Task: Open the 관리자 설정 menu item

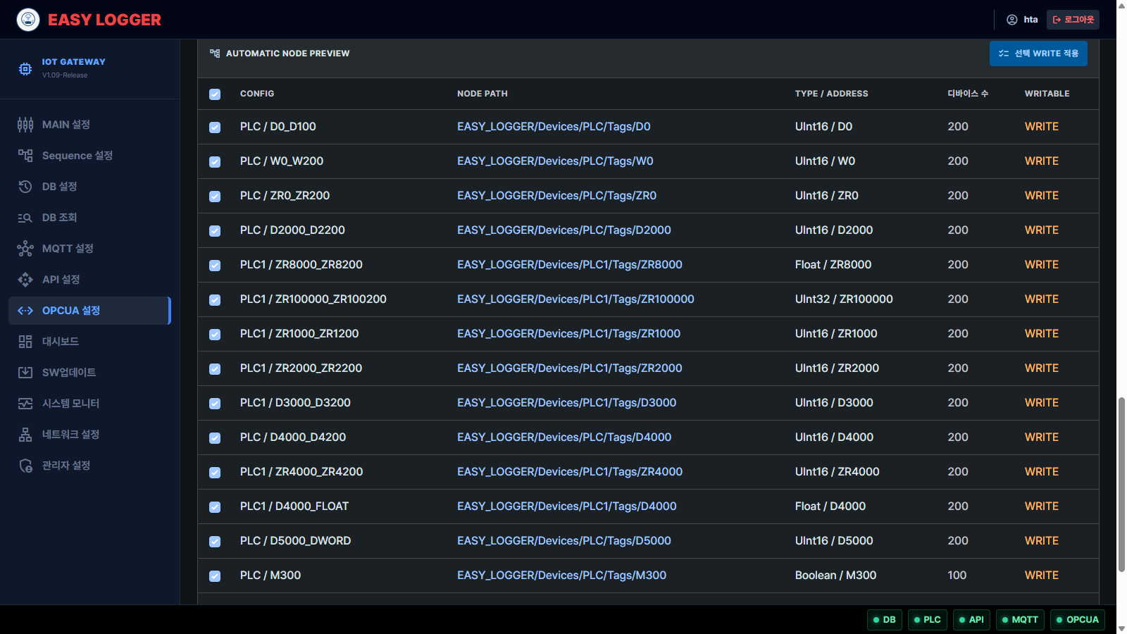Action: point(89,466)
